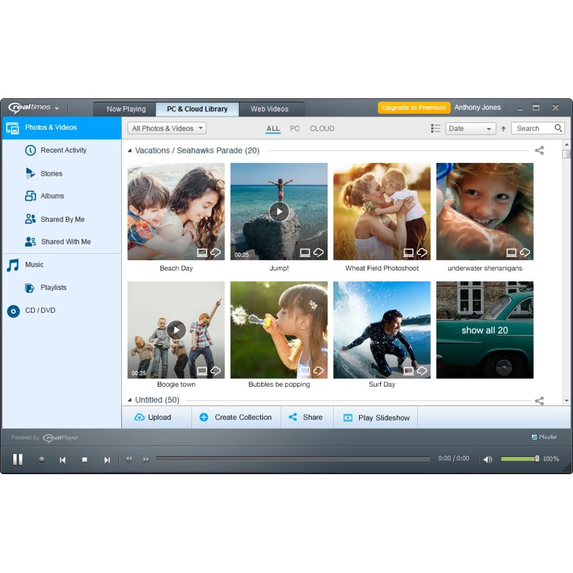The width and height of the screenshot is (573, 573).
Task: Toggle the pause button in player
Action: point(18,460)
